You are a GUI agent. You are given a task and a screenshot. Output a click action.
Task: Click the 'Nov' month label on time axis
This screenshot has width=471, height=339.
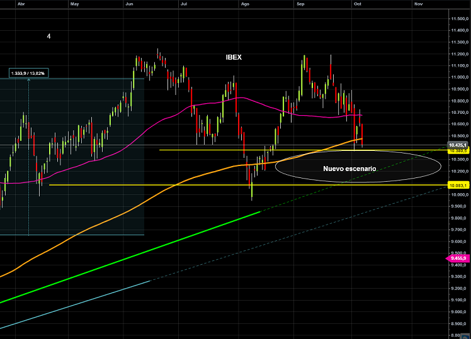pyautogui.click(x=418, y=4)
